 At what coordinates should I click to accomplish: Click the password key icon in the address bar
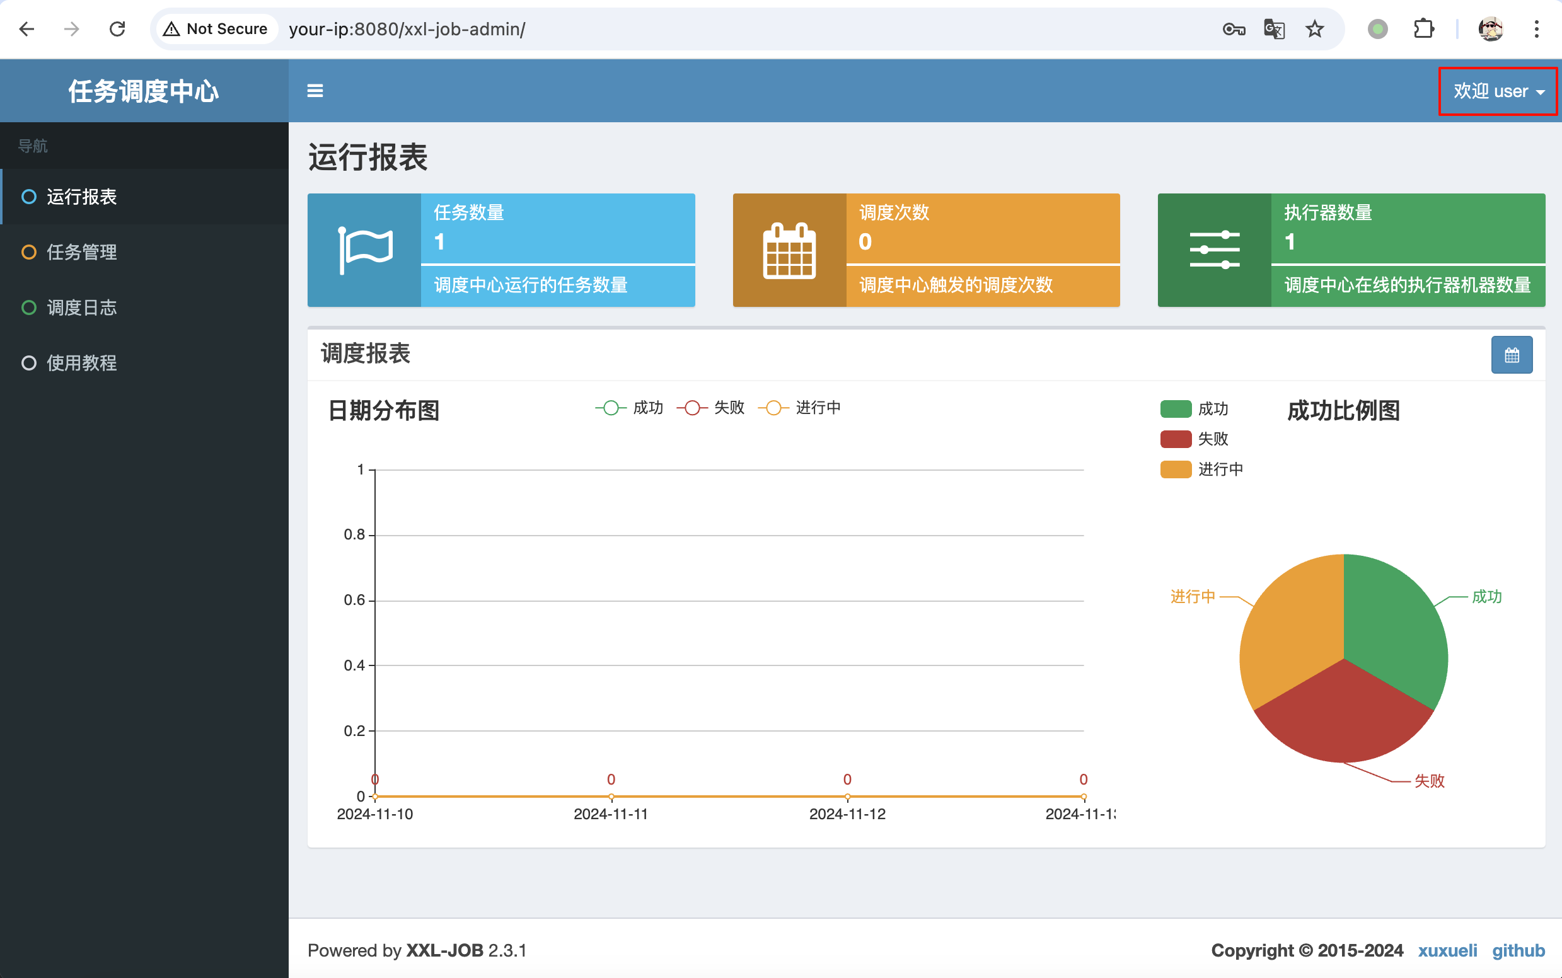1234,29
